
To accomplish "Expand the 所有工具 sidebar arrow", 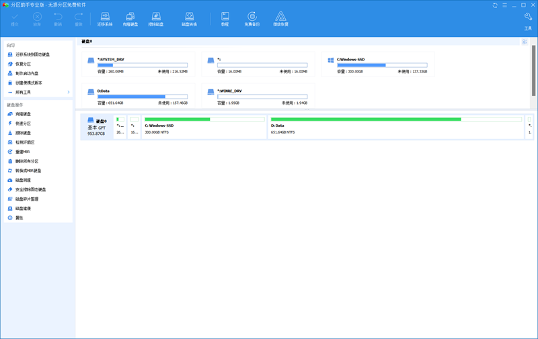I will click(69, 92).
